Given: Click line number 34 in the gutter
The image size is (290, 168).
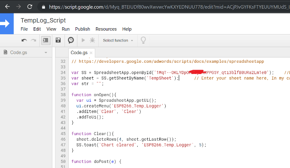Looking at the screenshot, I should pos(63,73).
